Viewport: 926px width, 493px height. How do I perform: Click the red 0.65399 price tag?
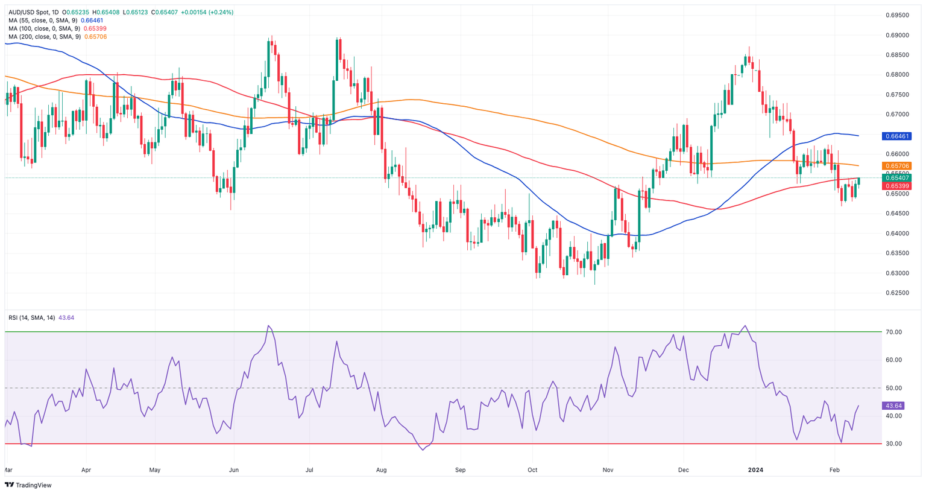pyautogui.click(x=896, y=186)
